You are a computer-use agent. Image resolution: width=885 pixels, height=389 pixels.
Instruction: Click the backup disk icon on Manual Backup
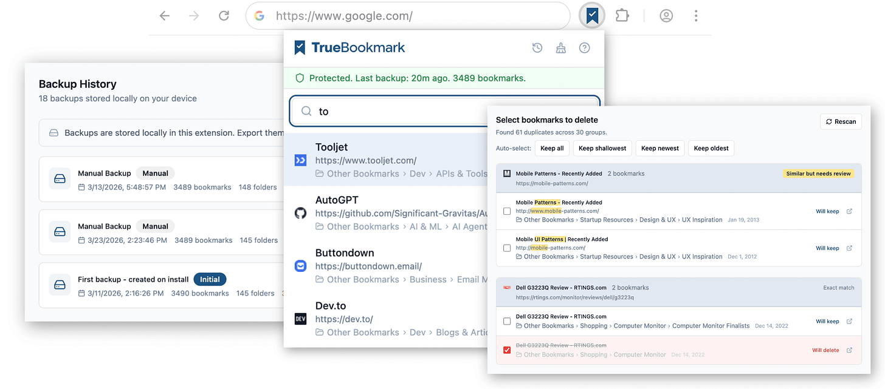click(x=60, y=180)
